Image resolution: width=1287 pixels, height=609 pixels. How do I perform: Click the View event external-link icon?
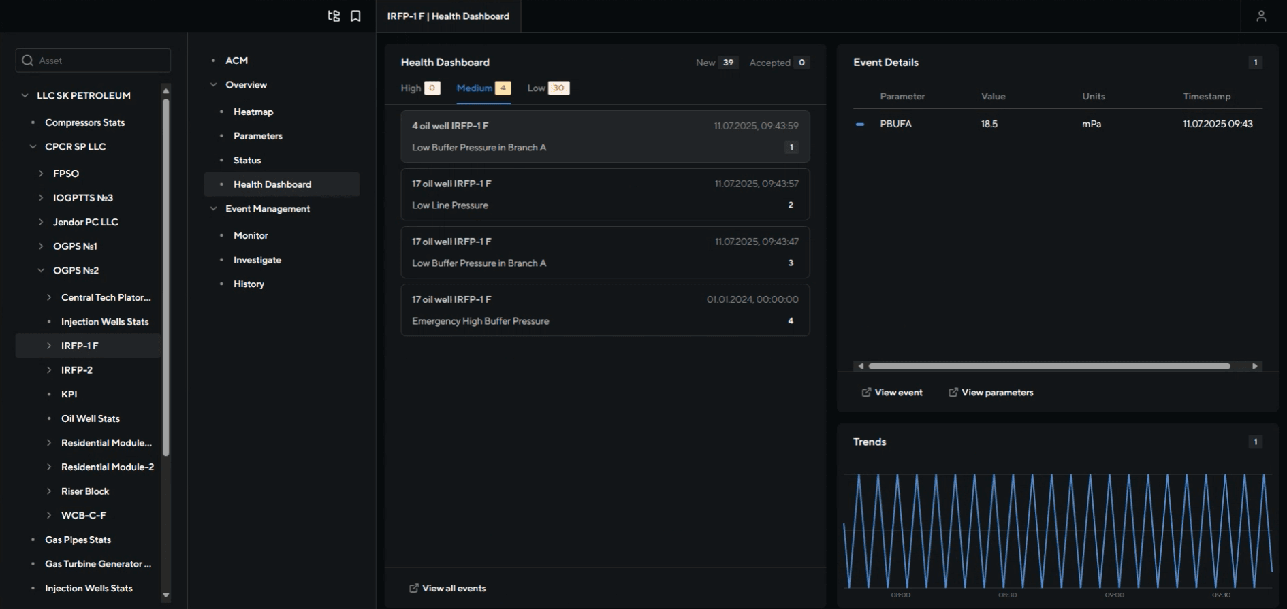866,393
